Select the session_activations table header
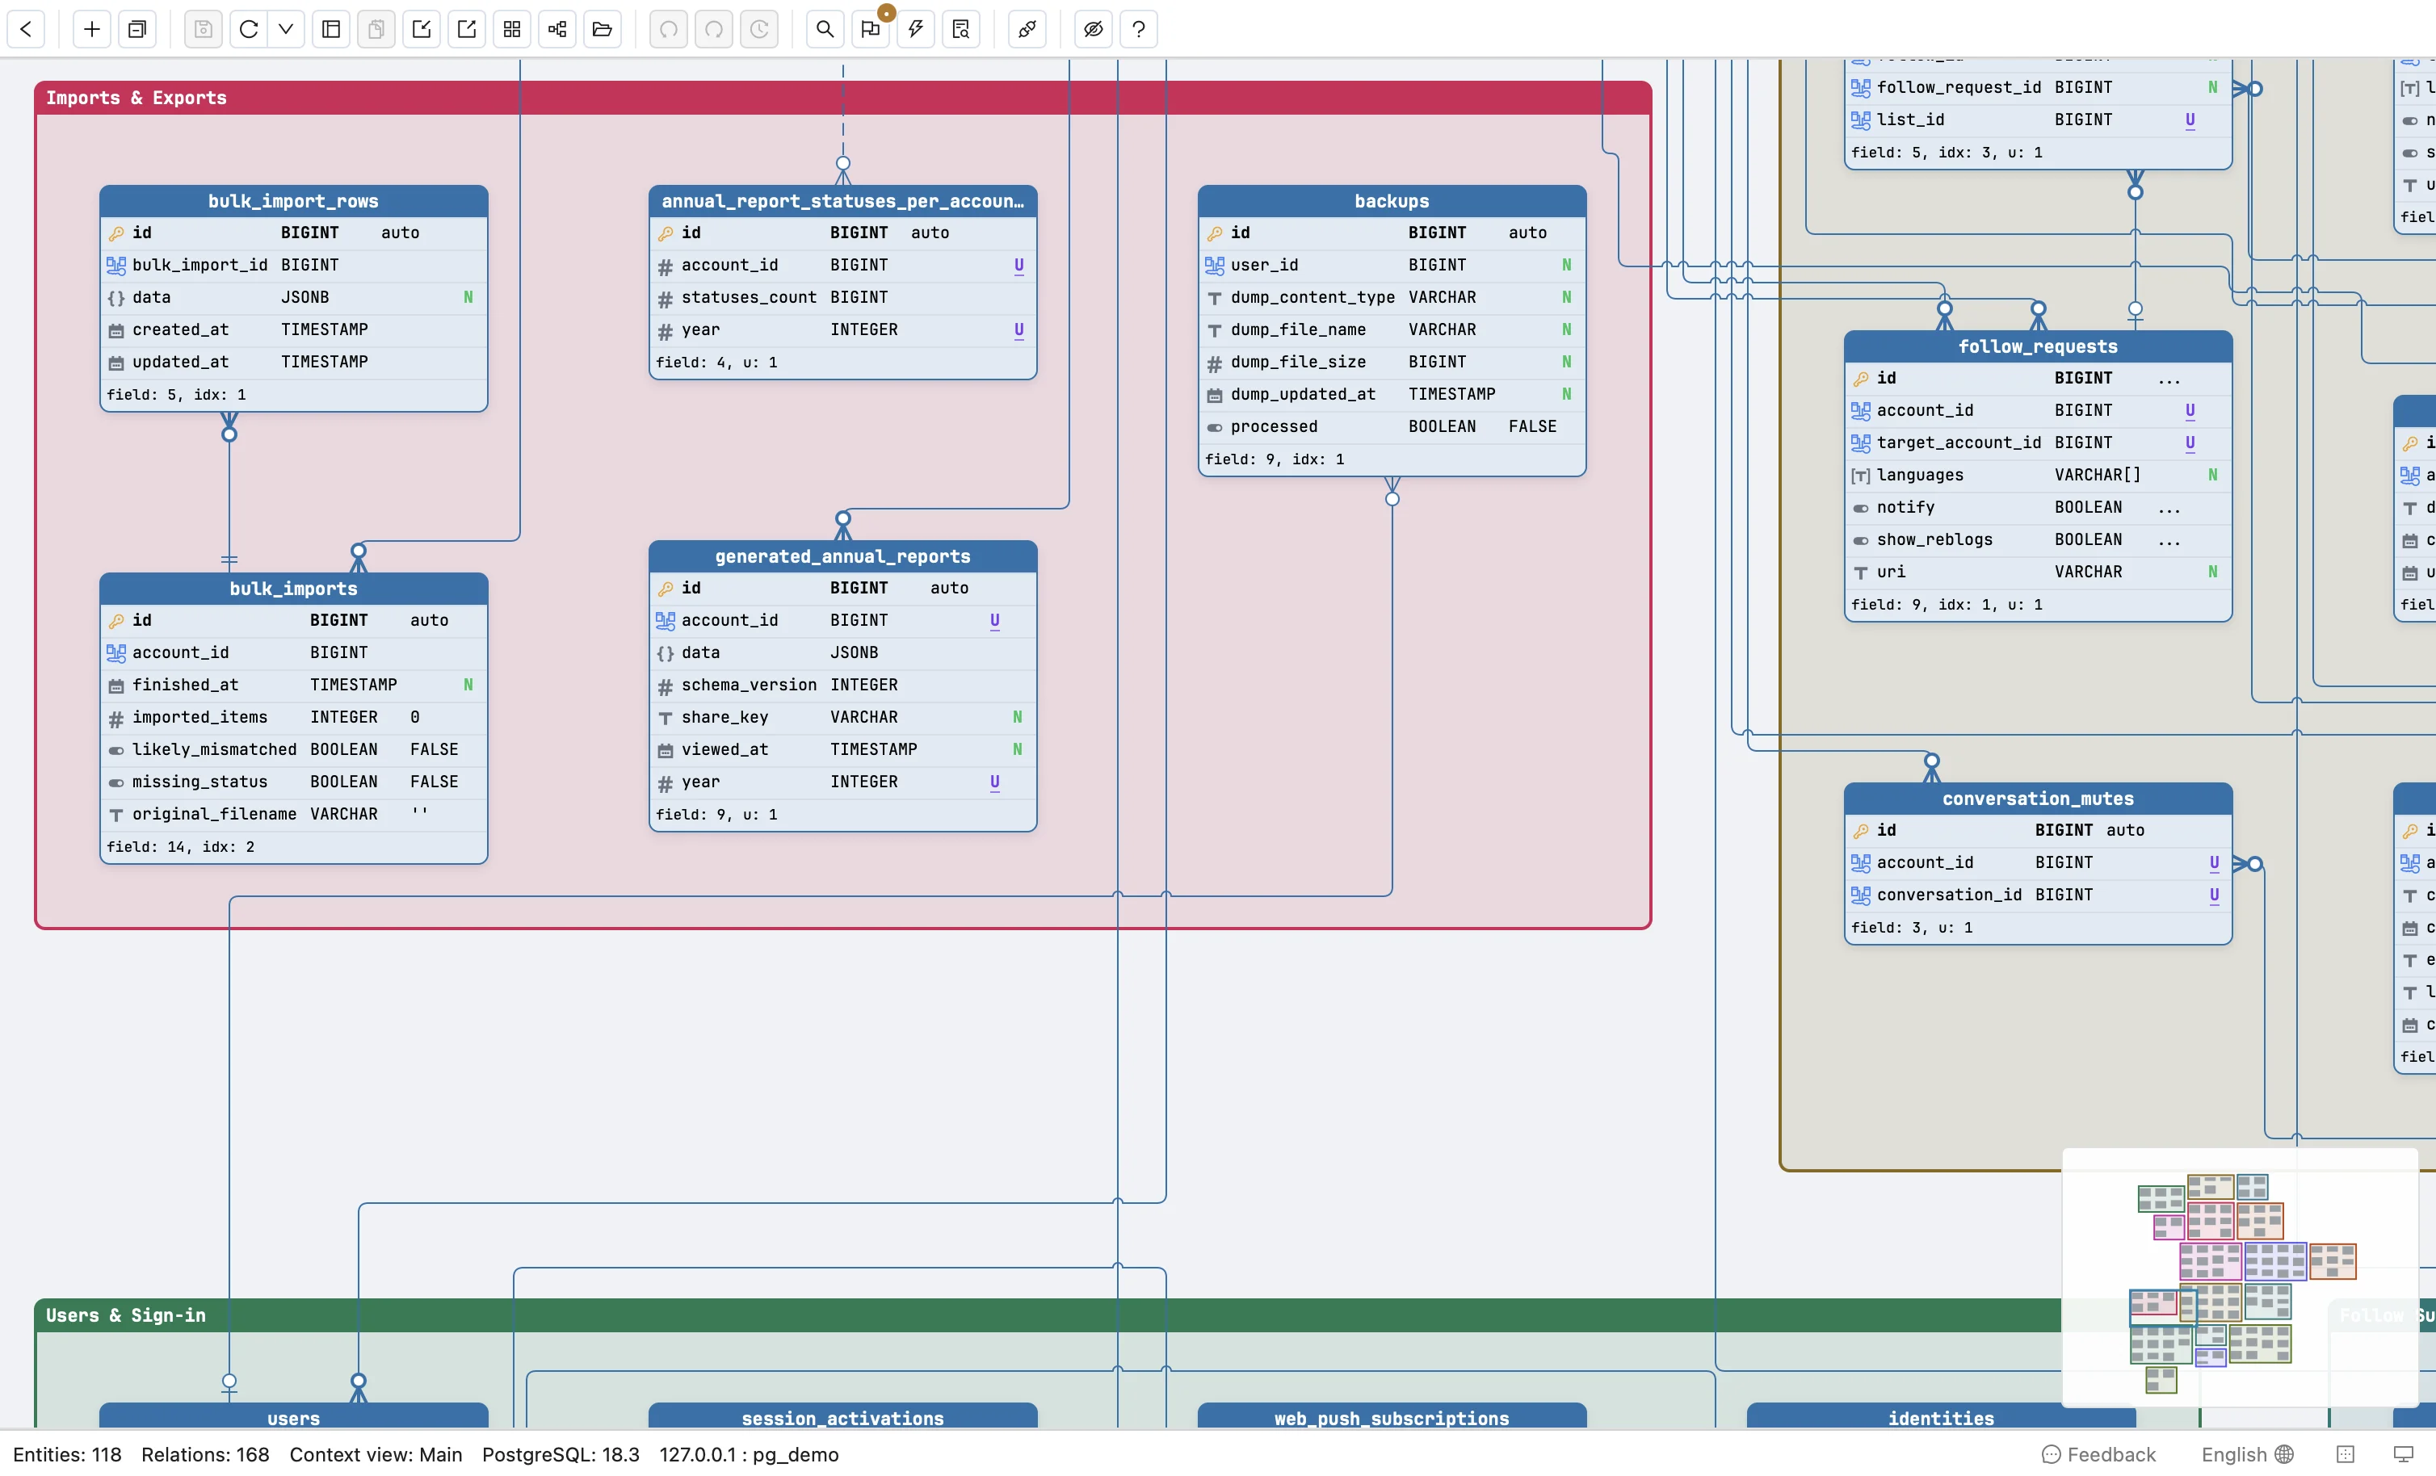Viewport: 2436px width, 1476px height. tap(842, 1417)
